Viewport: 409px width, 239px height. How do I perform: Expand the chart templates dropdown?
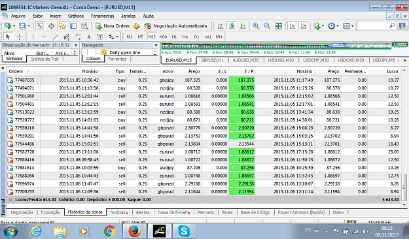tap(353, 26)
